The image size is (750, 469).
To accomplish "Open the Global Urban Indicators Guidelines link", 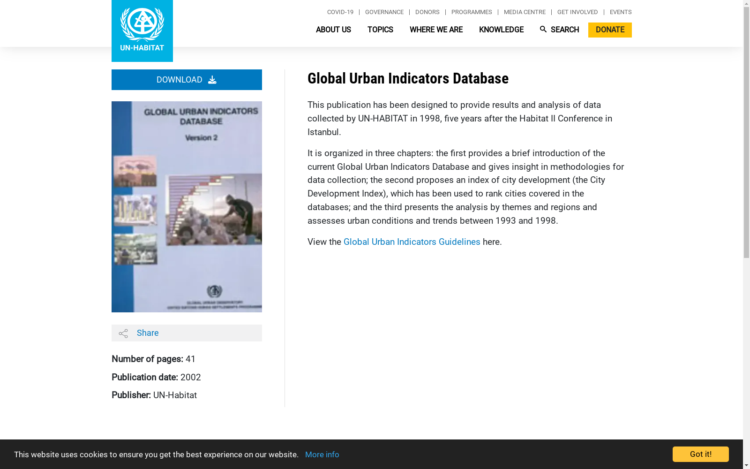I will coord(412,242).
